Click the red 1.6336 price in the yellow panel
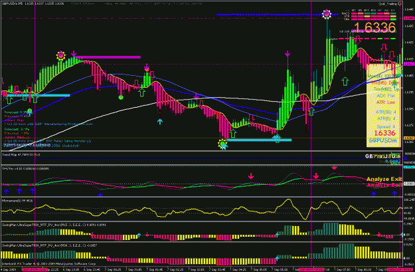Viewport: 415px width, 272px height. tap(384, 133)
